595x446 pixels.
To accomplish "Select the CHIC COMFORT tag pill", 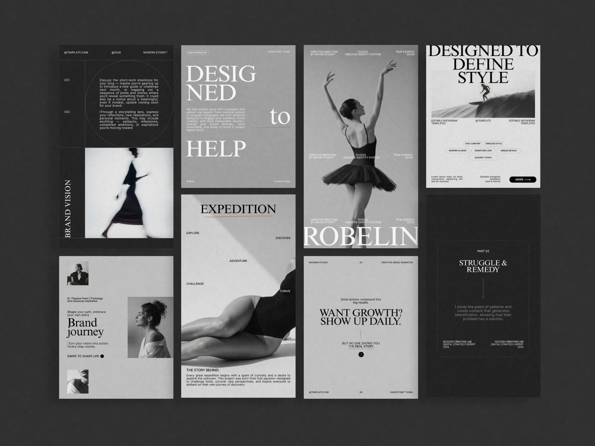I will click(x=472, y=144).
